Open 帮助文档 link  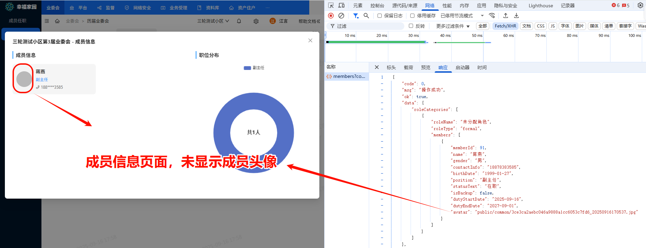(x=309, y=21)
